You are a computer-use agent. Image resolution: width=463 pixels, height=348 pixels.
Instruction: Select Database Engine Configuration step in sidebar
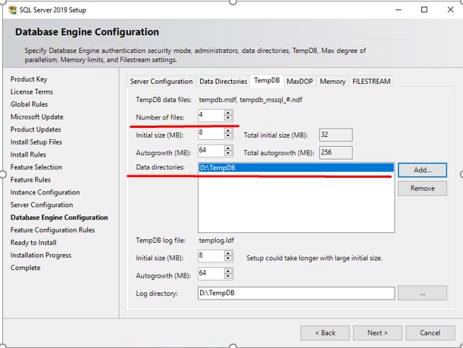(x=59, y=218)
